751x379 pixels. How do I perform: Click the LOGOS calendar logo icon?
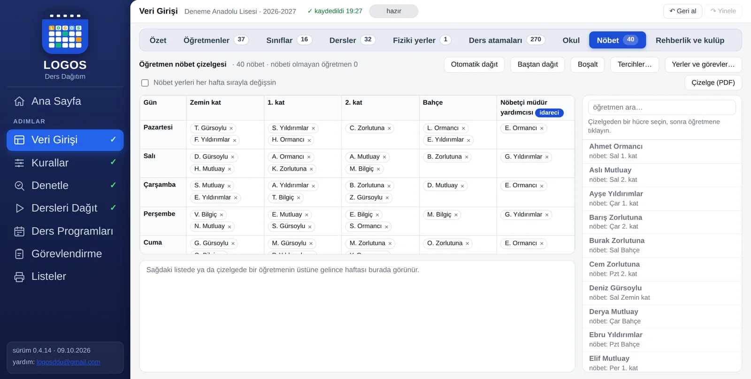click(x=65, y=34)
